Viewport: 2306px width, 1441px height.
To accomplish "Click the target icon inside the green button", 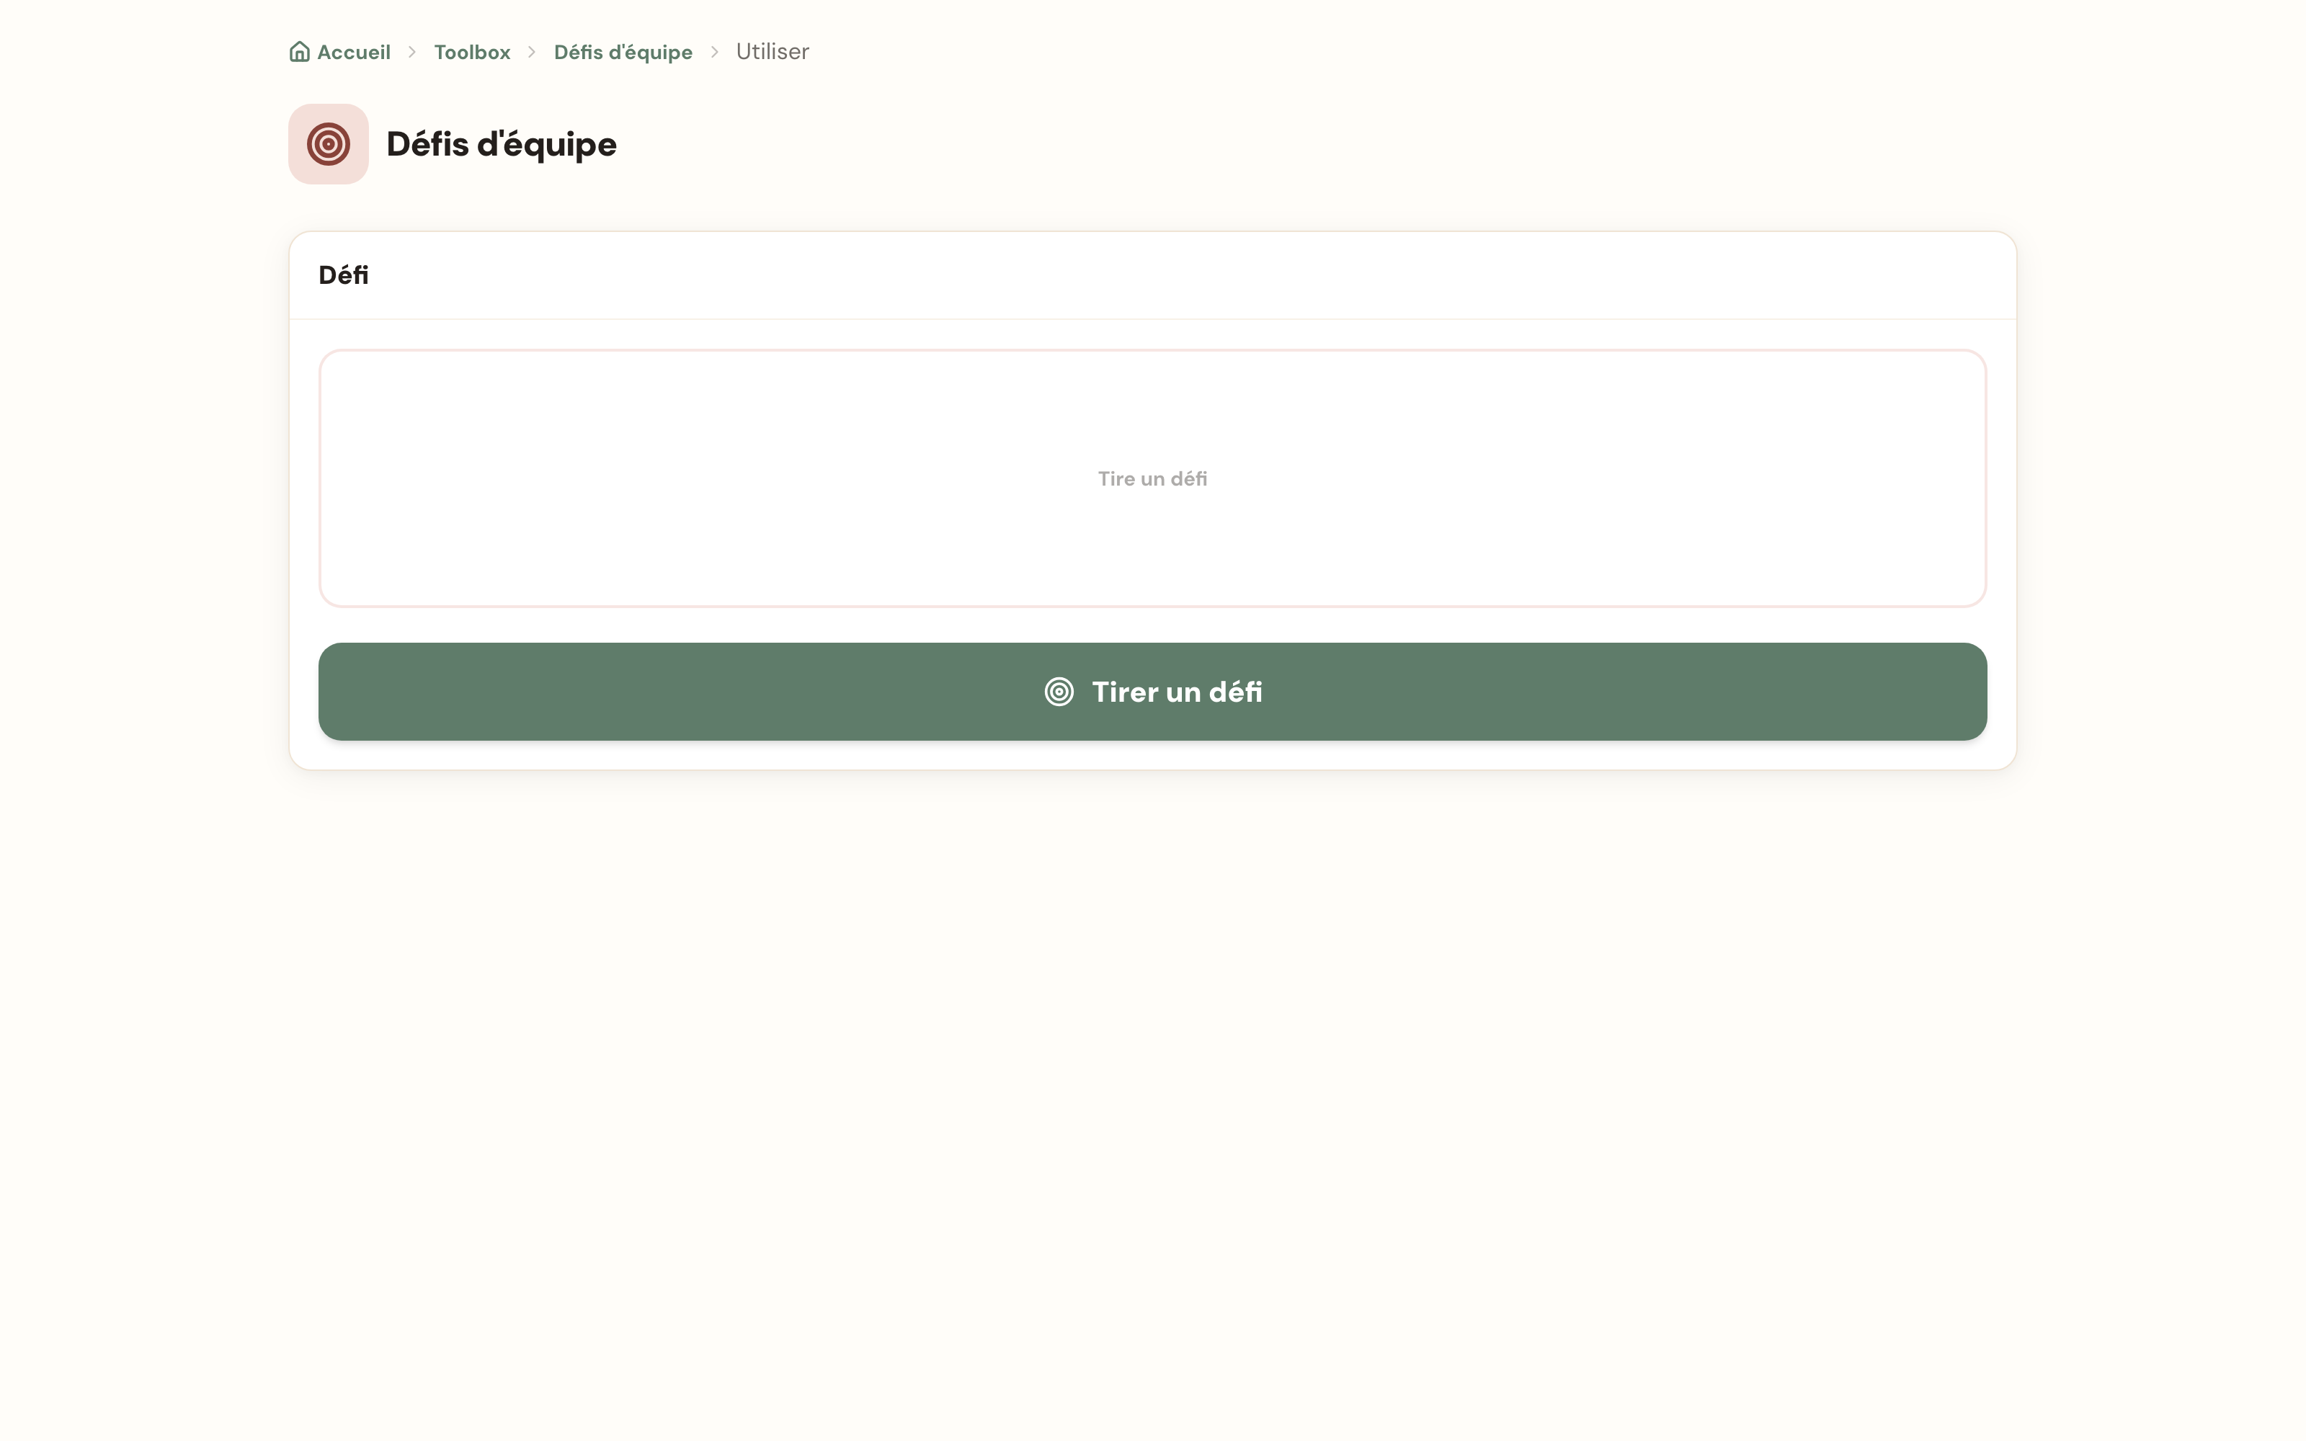I will 1059,692.
